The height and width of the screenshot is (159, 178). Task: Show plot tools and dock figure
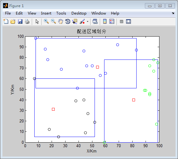pyautogui.click(x=129, y=21)
